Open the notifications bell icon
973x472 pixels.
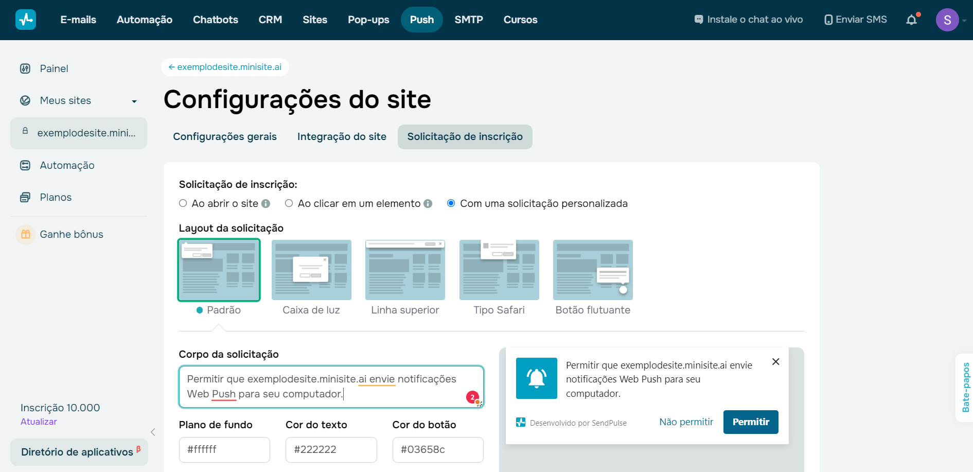point(912,19)
